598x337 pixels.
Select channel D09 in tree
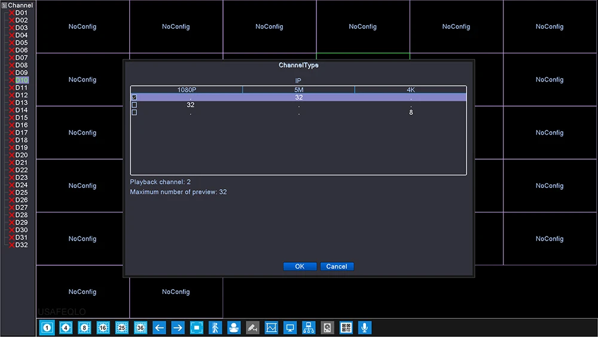pyautogui.click(x=22, y=72)
